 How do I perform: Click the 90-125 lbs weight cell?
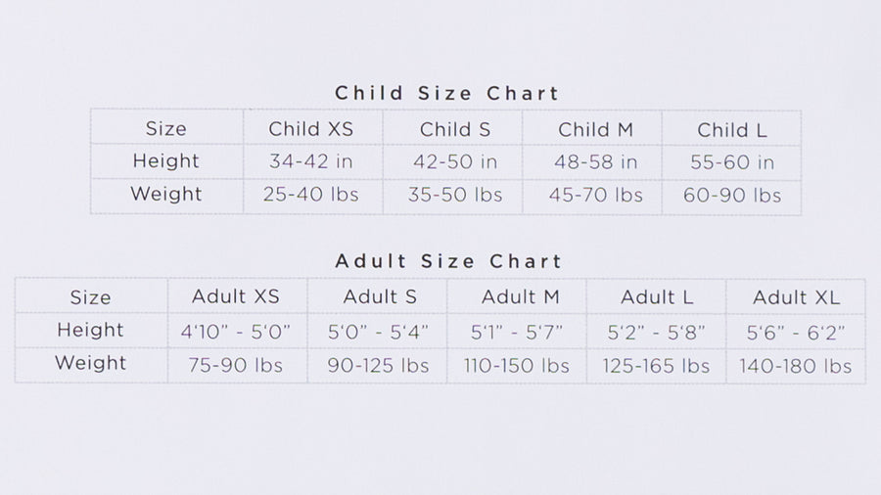coord(378,365)
